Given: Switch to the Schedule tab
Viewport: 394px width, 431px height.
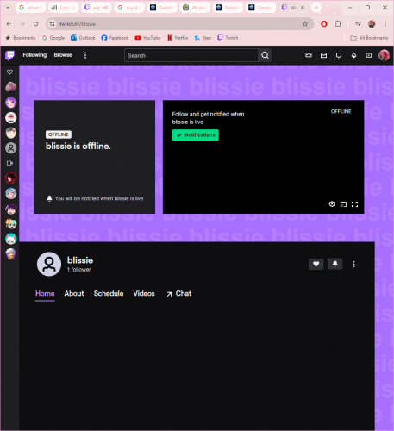Looking at the screenshot, I should [109, 293].
